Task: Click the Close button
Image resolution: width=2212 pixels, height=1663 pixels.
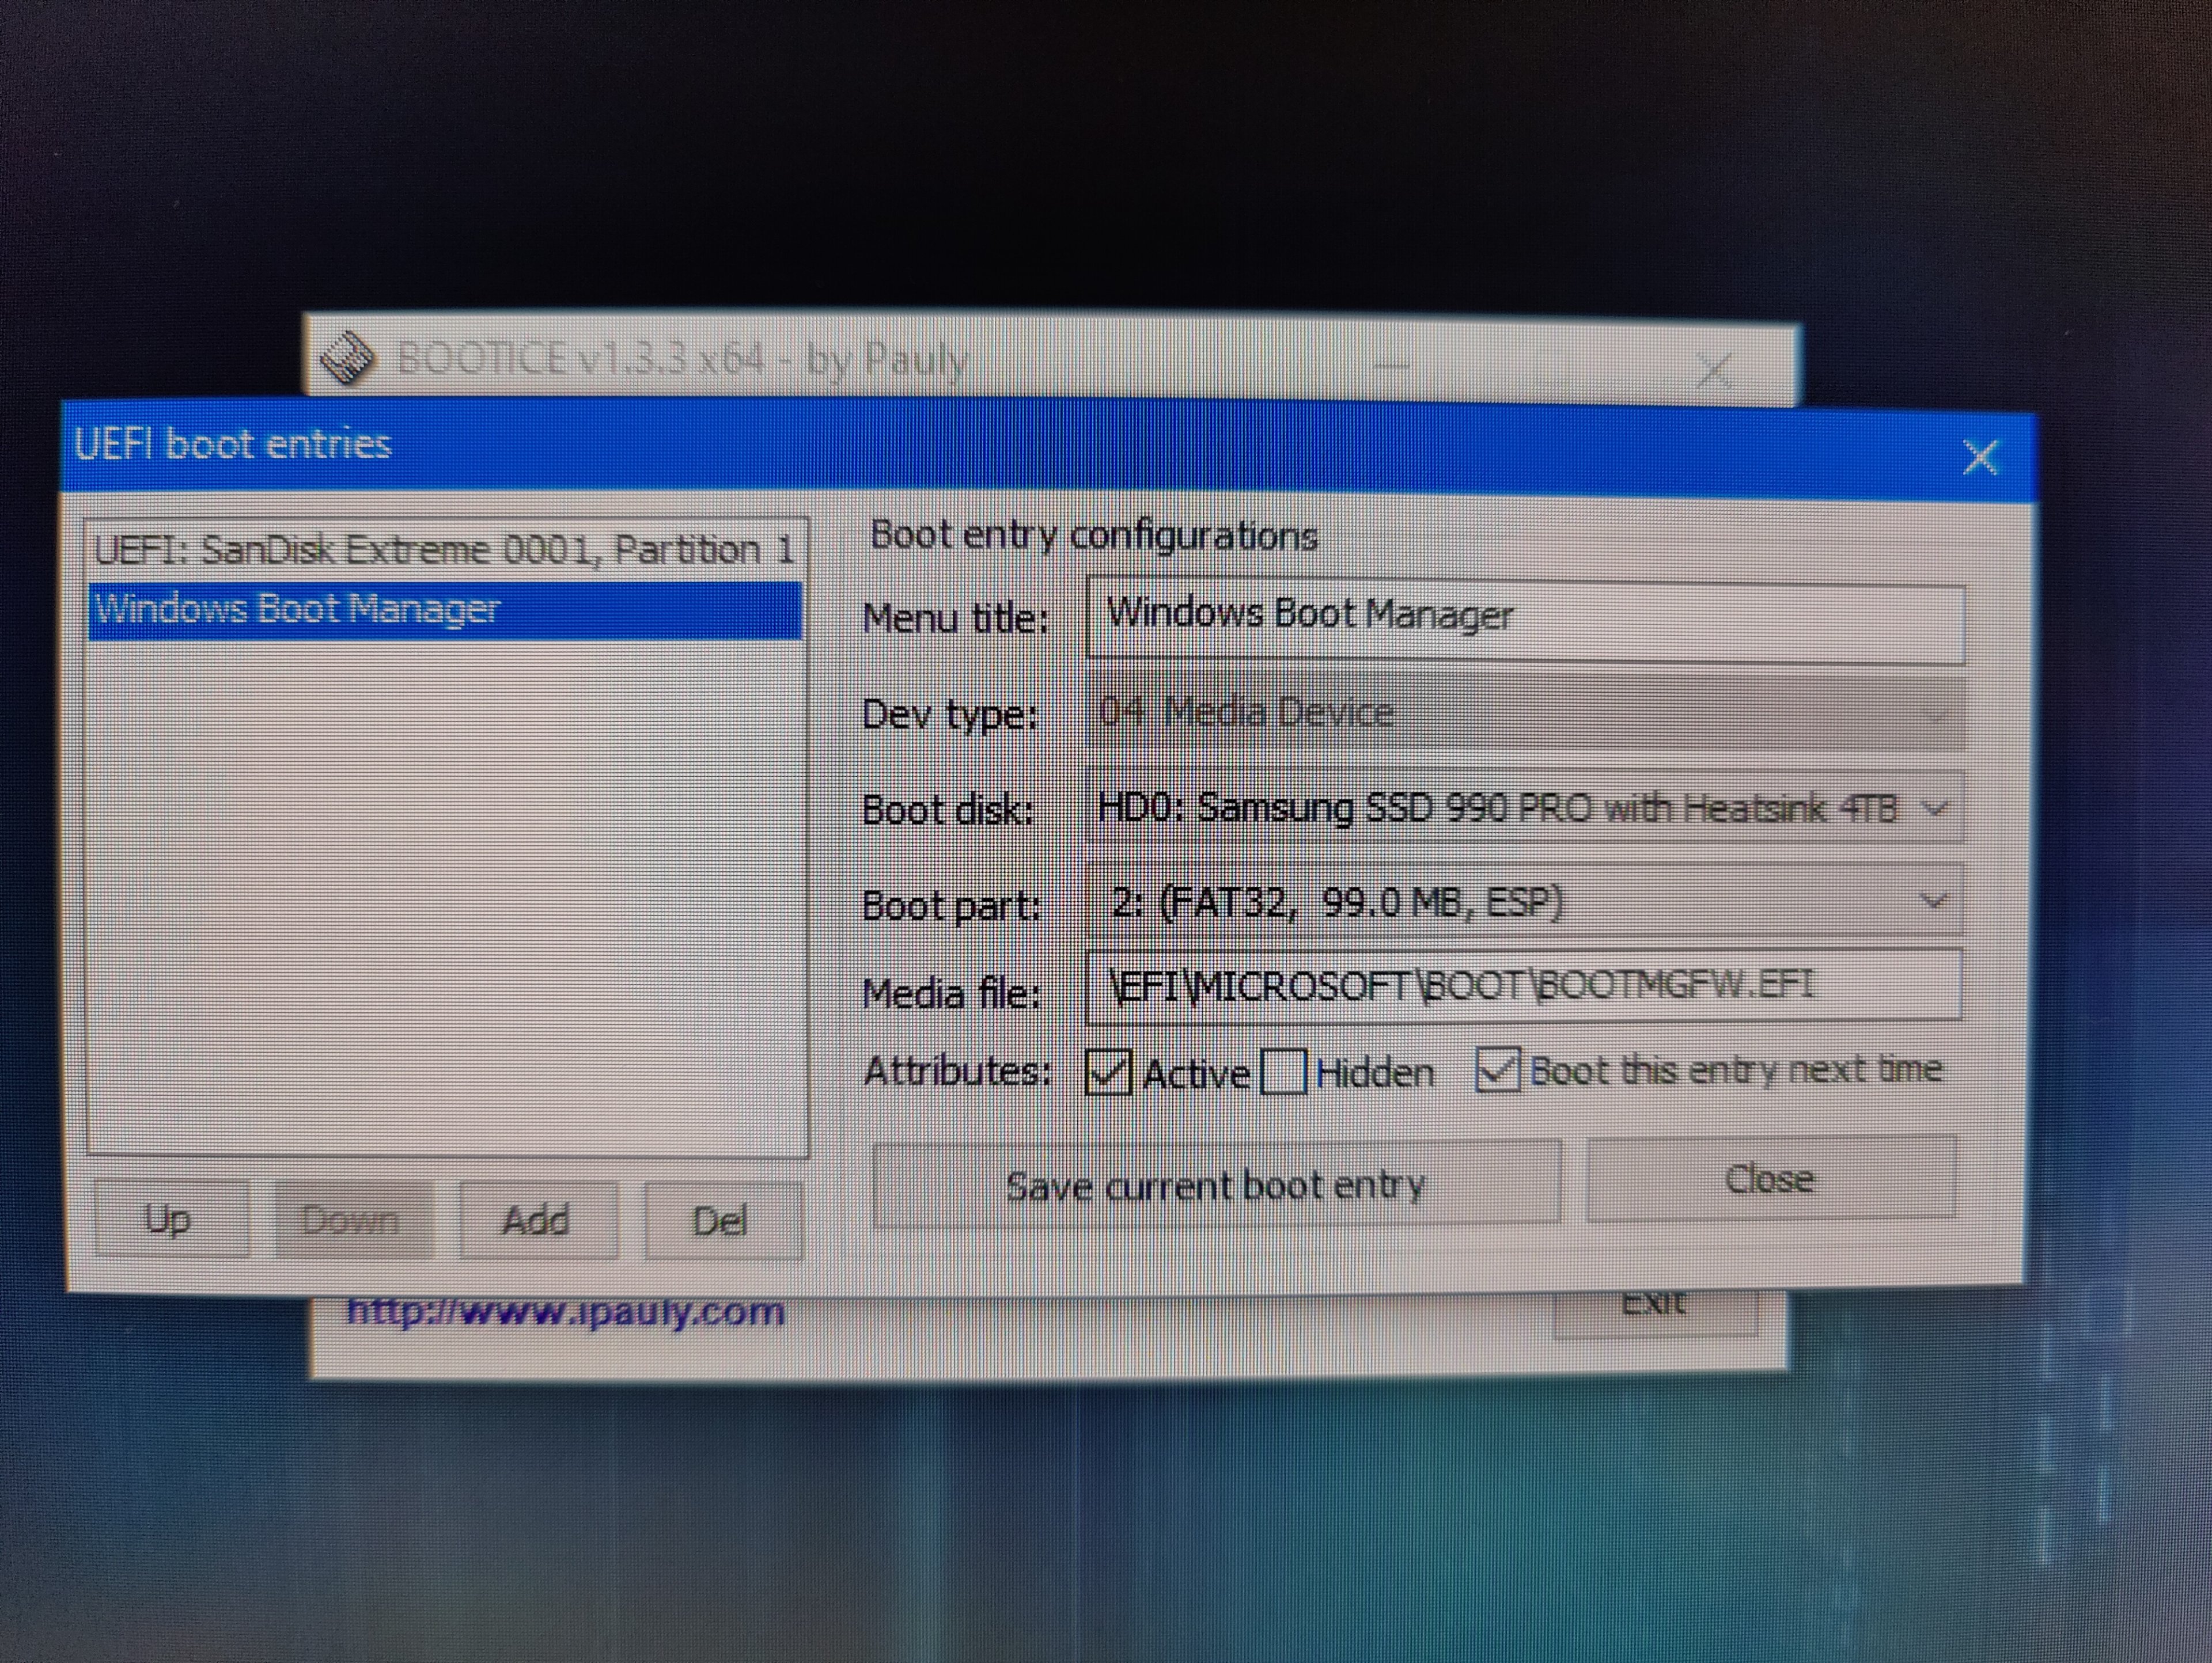Action: tap(1769, 1179)
